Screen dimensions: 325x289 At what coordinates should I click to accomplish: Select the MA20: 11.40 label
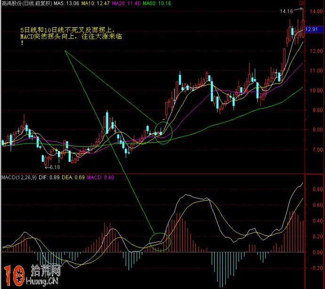(126, 3)
